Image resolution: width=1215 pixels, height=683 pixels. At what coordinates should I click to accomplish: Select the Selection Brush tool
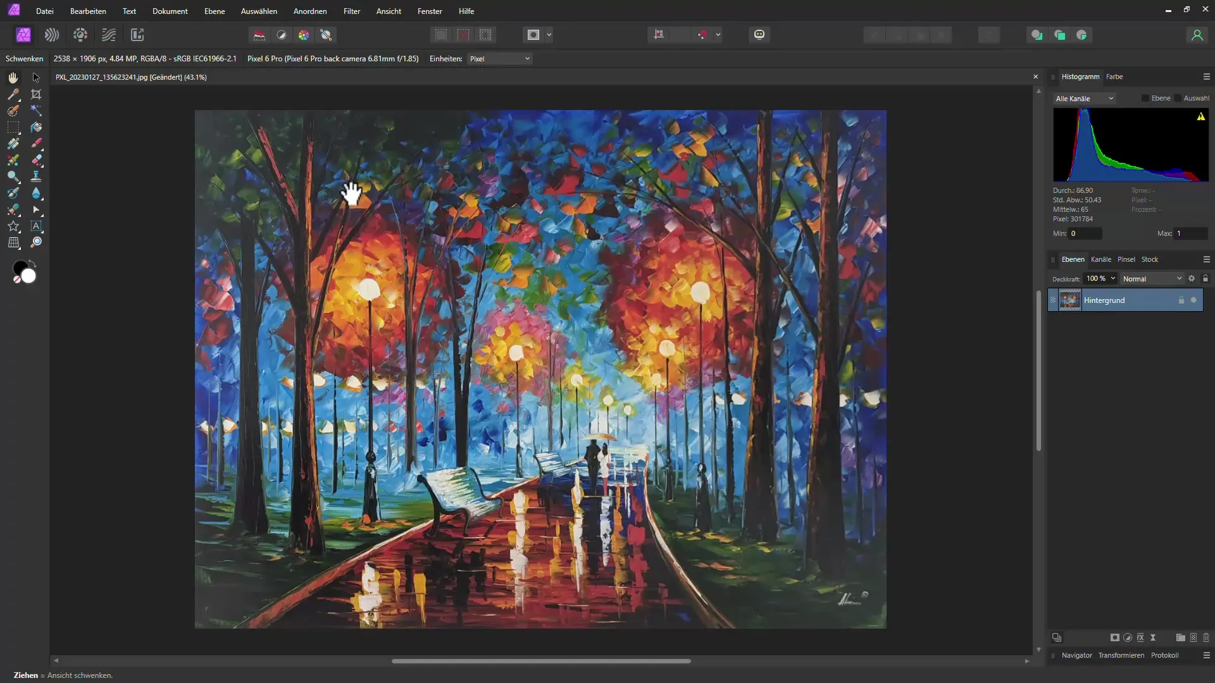point(13,111)
